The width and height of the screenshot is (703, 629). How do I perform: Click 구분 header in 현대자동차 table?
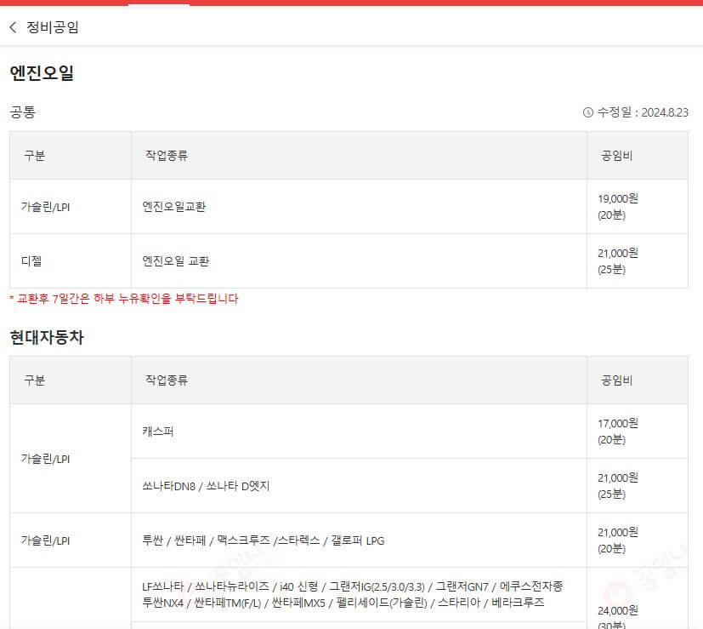tap(71, 380)
